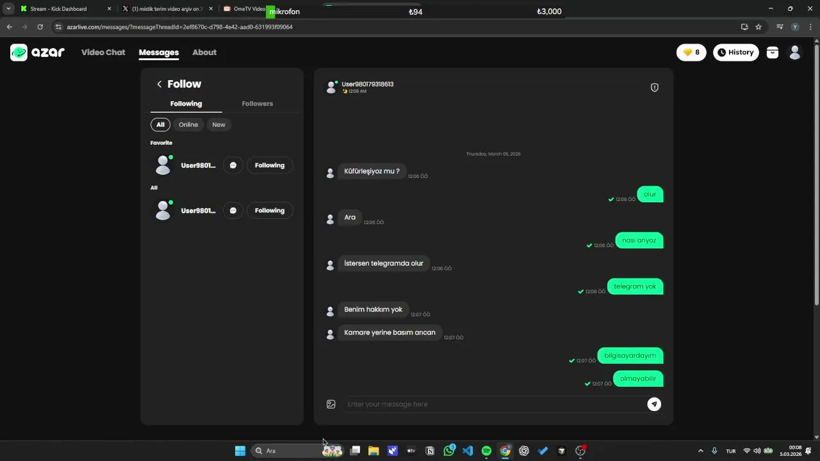Viewport: 820px width, 461px height.
Task: Open the install app icon in address bar
Action: 744,27
